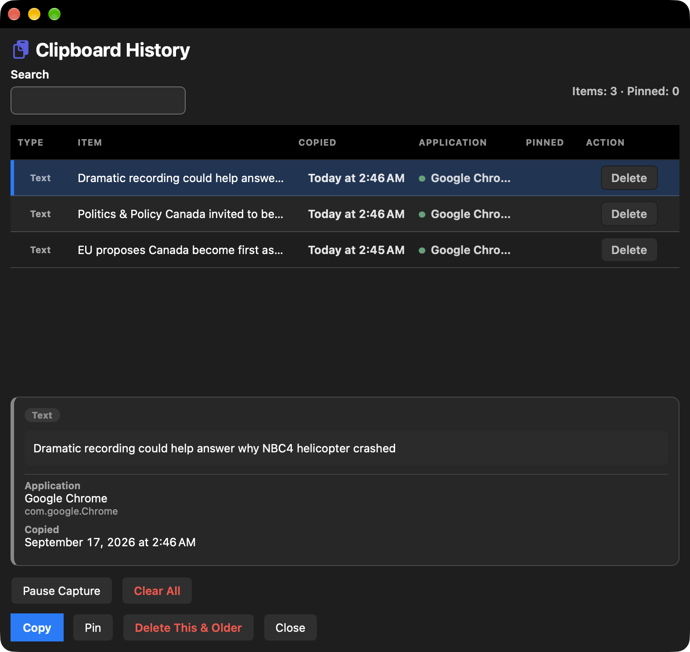Select the EU proposes Canada row text
Image resolution: width=690 pixels, height=652 pixels.
(x=180, y=250)
